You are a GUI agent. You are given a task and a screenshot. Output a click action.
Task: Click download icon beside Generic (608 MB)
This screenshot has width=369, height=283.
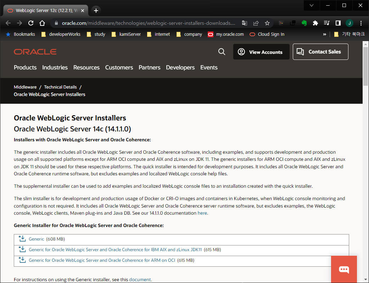(x=22, y=238)
